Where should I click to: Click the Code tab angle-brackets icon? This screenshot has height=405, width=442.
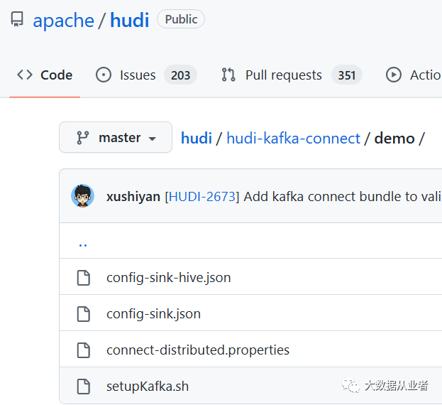coord(25,75)
